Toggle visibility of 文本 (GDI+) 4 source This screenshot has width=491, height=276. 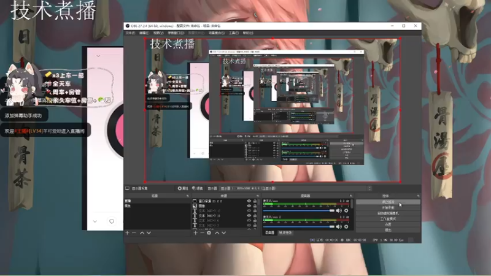[249, 220]
